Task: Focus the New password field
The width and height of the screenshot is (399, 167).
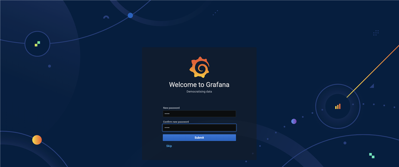Action: tap(199, 114)
